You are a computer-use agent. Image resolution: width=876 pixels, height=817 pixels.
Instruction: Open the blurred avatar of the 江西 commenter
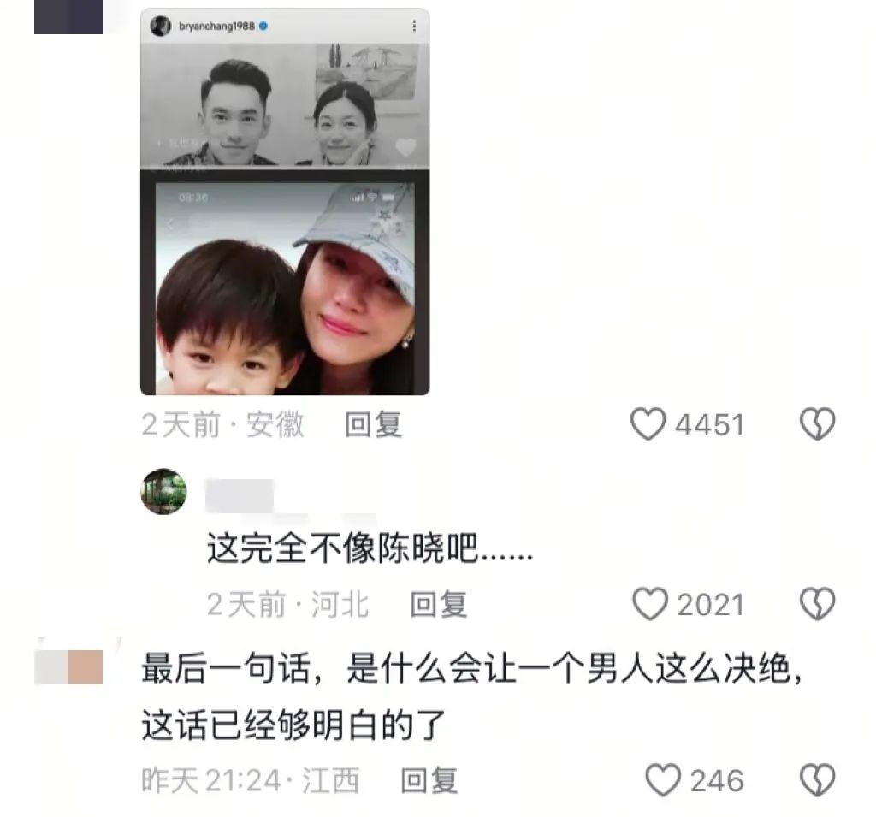(68, 666)
